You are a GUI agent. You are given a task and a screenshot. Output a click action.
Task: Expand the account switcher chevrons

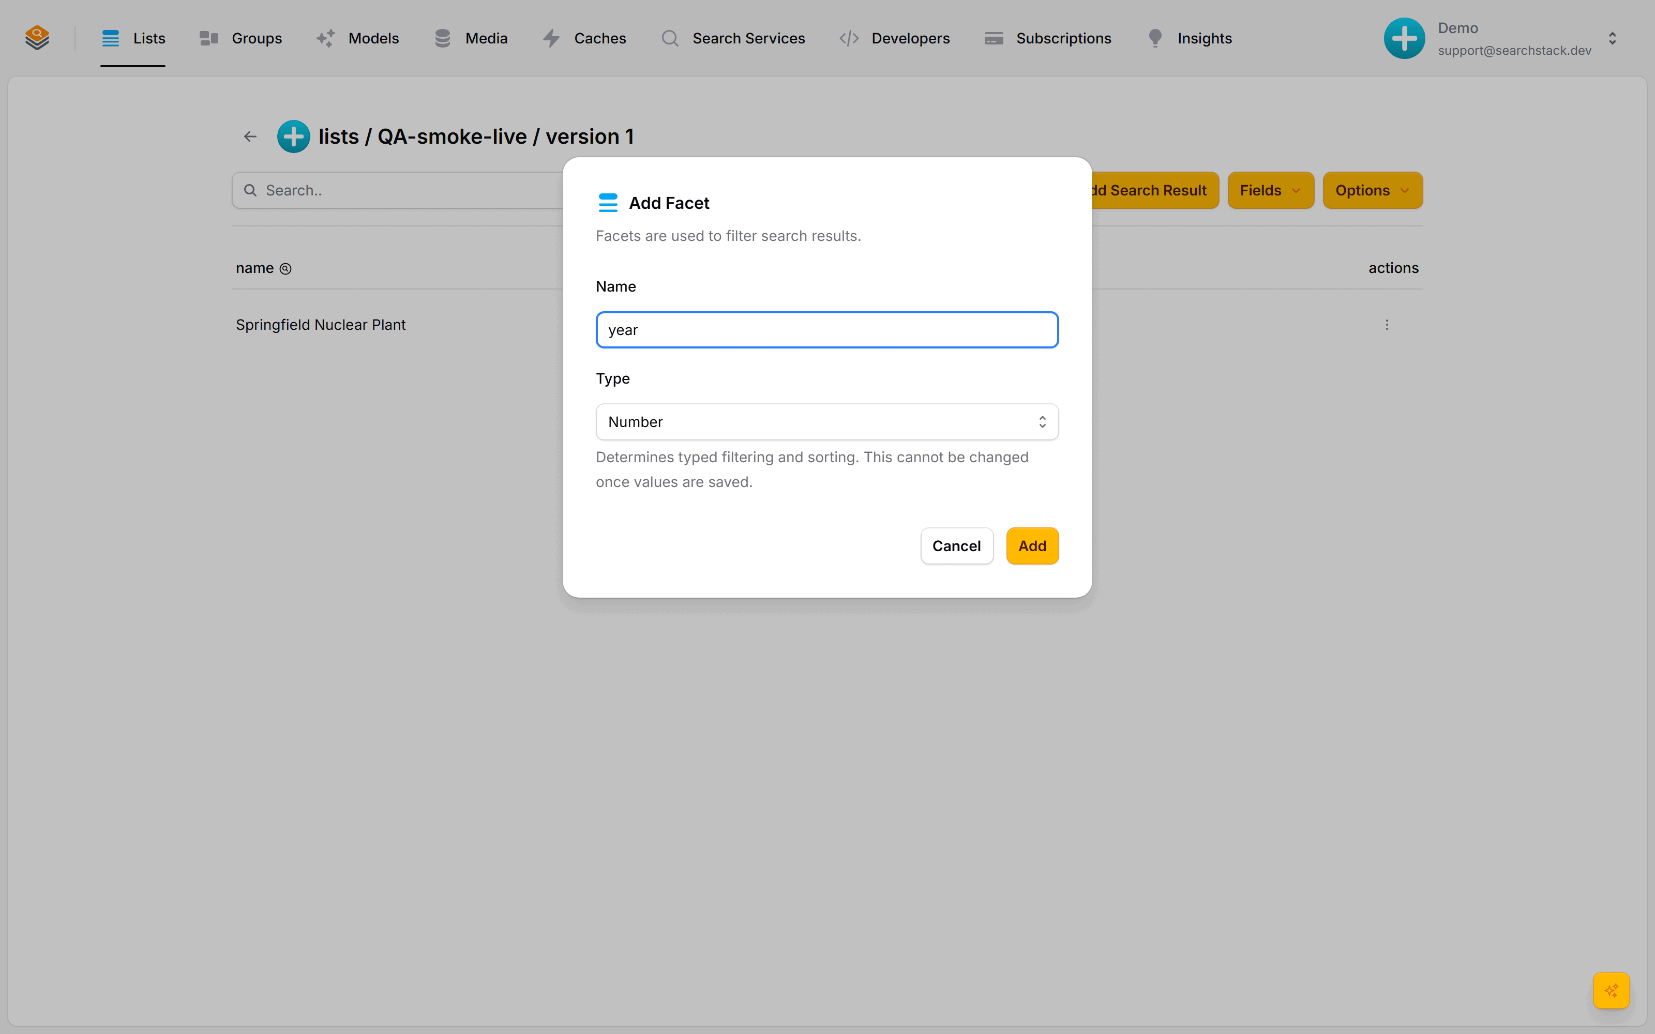point(1613,38)
